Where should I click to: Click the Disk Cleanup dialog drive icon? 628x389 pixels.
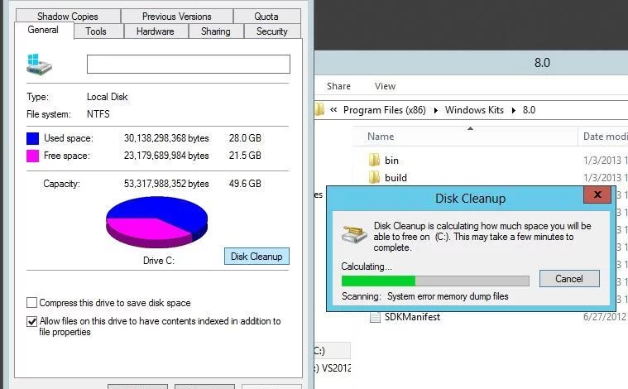point(354,234)
